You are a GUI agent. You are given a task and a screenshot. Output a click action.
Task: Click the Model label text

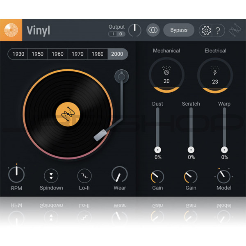[224, 188]
